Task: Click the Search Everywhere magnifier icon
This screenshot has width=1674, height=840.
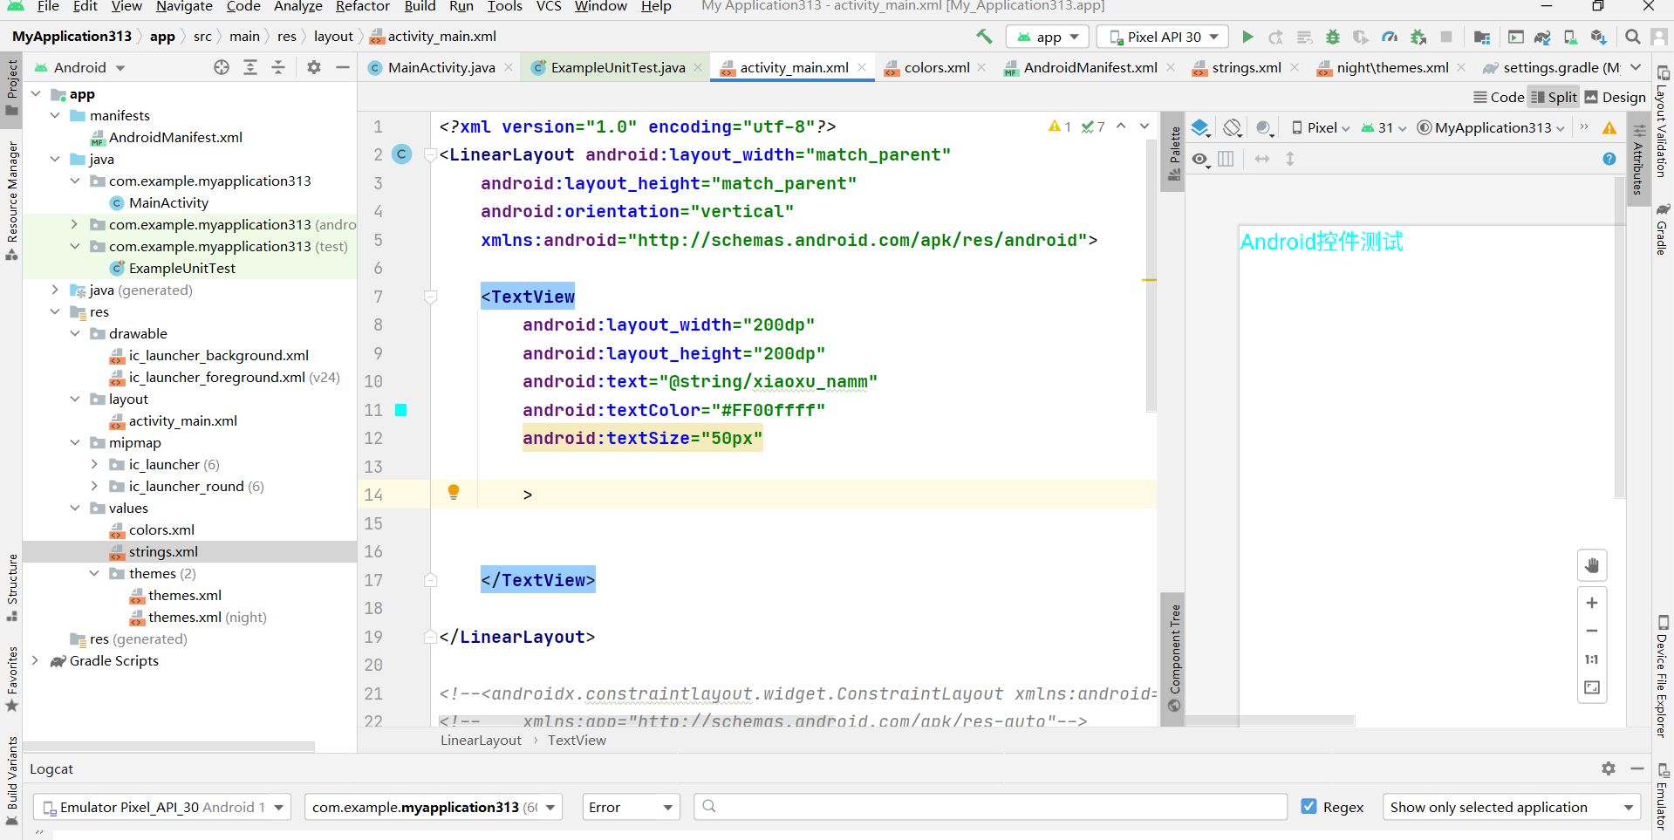Action: (1633, 37)
